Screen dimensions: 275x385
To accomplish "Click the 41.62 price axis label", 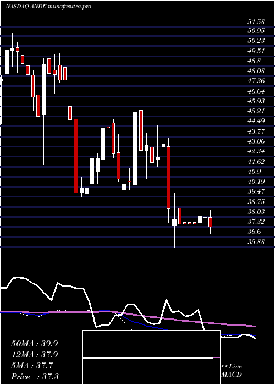I will (x=256, y=162).
